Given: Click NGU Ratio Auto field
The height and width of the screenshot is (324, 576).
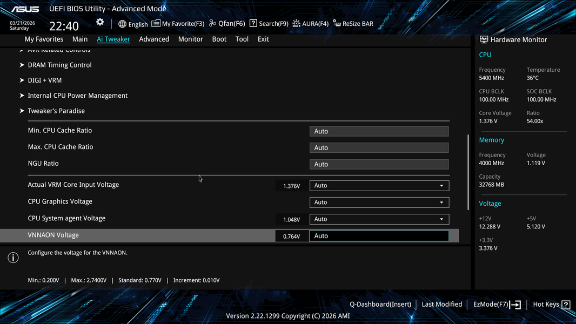Looking at the screenshot, I should [379, 164].
